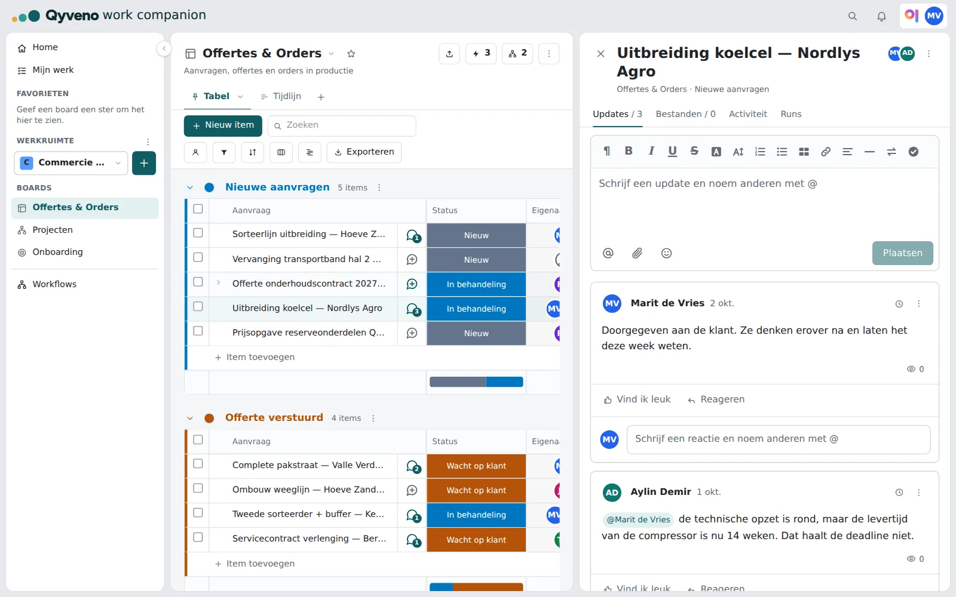956x597 pixels.
Task: Open the board title dropdown chevron
Action: pos(332,54)
